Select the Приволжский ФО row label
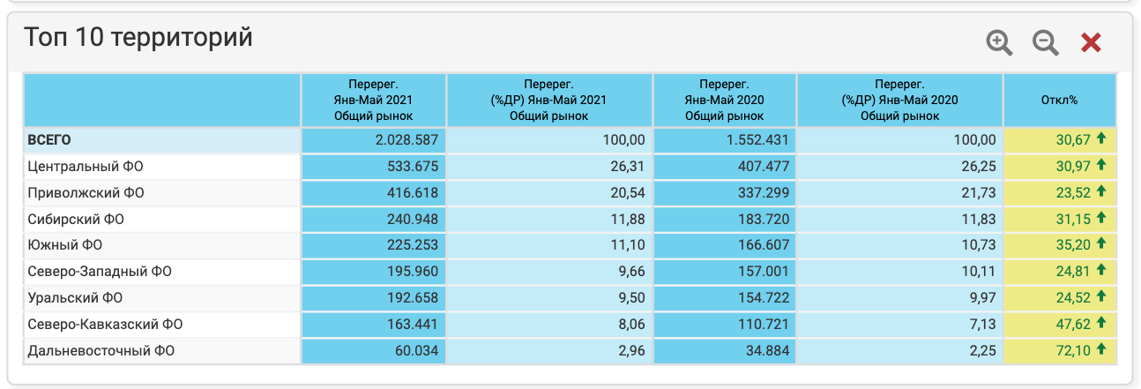The height and width of the screenshot is (389, 1141). tap(86, 192)
